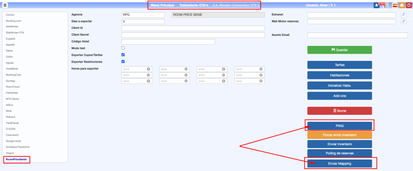This screenshot has width=413, height=171.
Task: Open the task list icon with badge
Action: pyautogui.click(x=385, y=5)
